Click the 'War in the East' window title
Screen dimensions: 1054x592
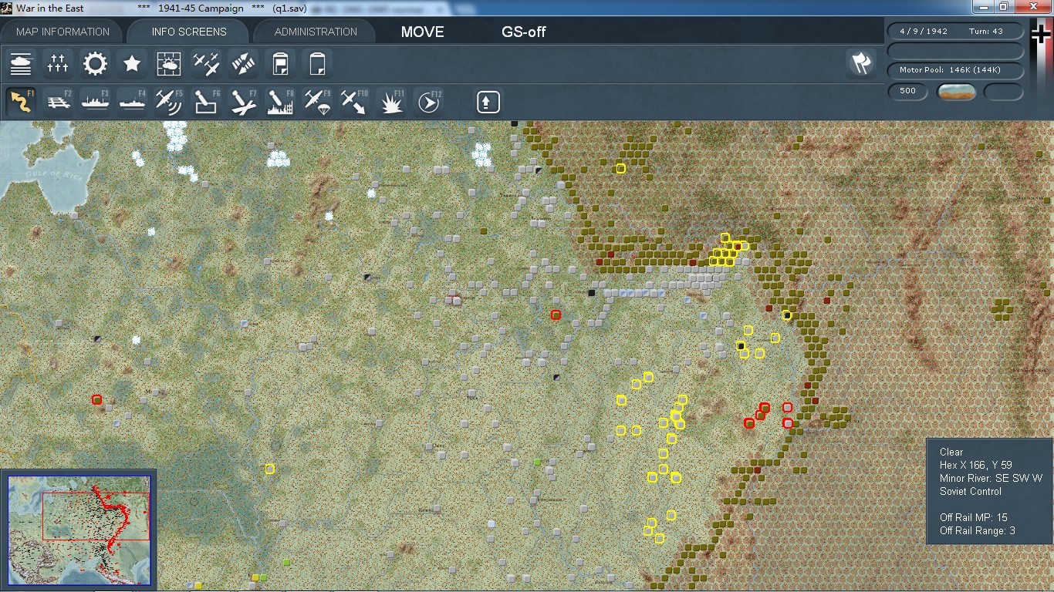coord(50,8)
